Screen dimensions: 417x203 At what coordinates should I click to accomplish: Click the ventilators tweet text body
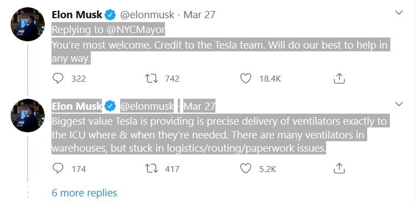pyautogui.click(x=219, y=135)
